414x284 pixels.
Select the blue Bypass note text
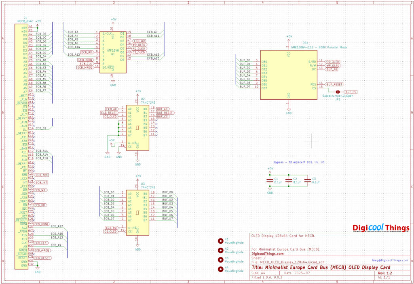pyautogui.click(x=299, y=161)
